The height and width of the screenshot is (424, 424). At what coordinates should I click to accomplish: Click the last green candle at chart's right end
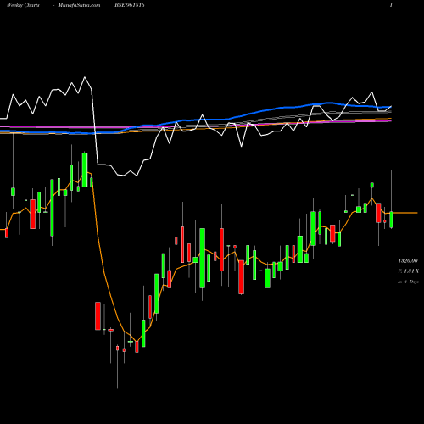[391, 220]
